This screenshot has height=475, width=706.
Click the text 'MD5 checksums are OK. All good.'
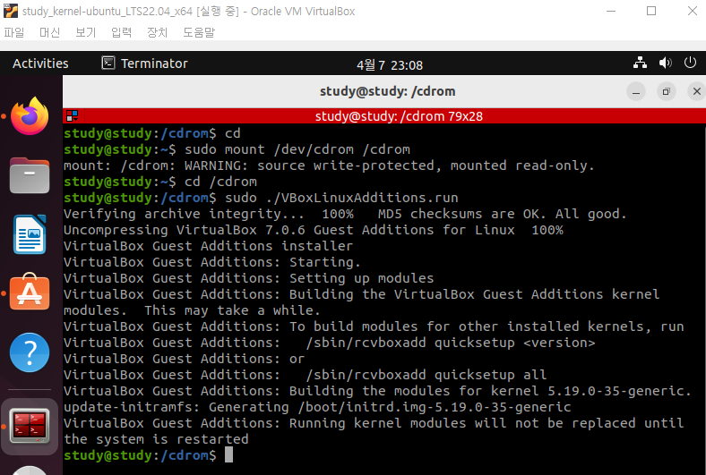coord(502,214)
